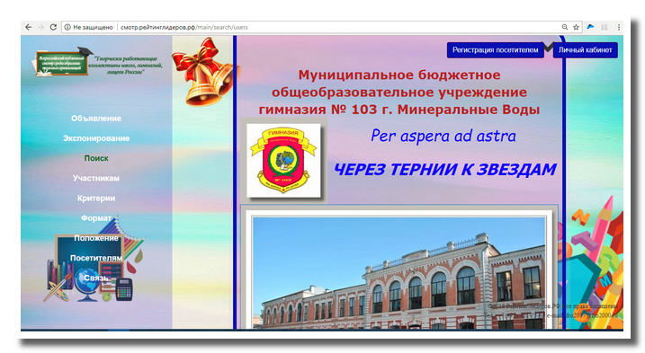645x353 pixels.
Task: Open site info 'Не защищено' icon
Action: [x=67, y=27]
